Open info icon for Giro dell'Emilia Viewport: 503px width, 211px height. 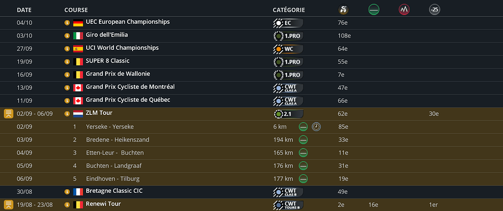[x=67, y=35]
